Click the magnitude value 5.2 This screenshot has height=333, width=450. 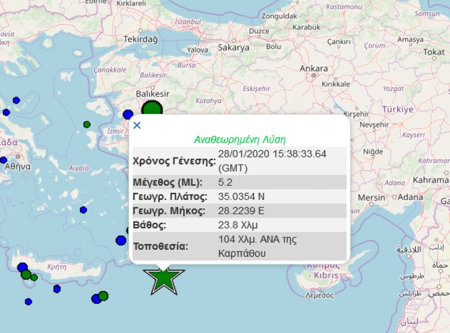[225, 182]
